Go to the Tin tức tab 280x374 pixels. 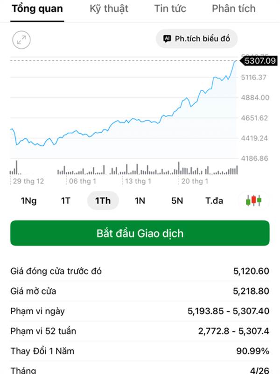[x=170, y=8]
